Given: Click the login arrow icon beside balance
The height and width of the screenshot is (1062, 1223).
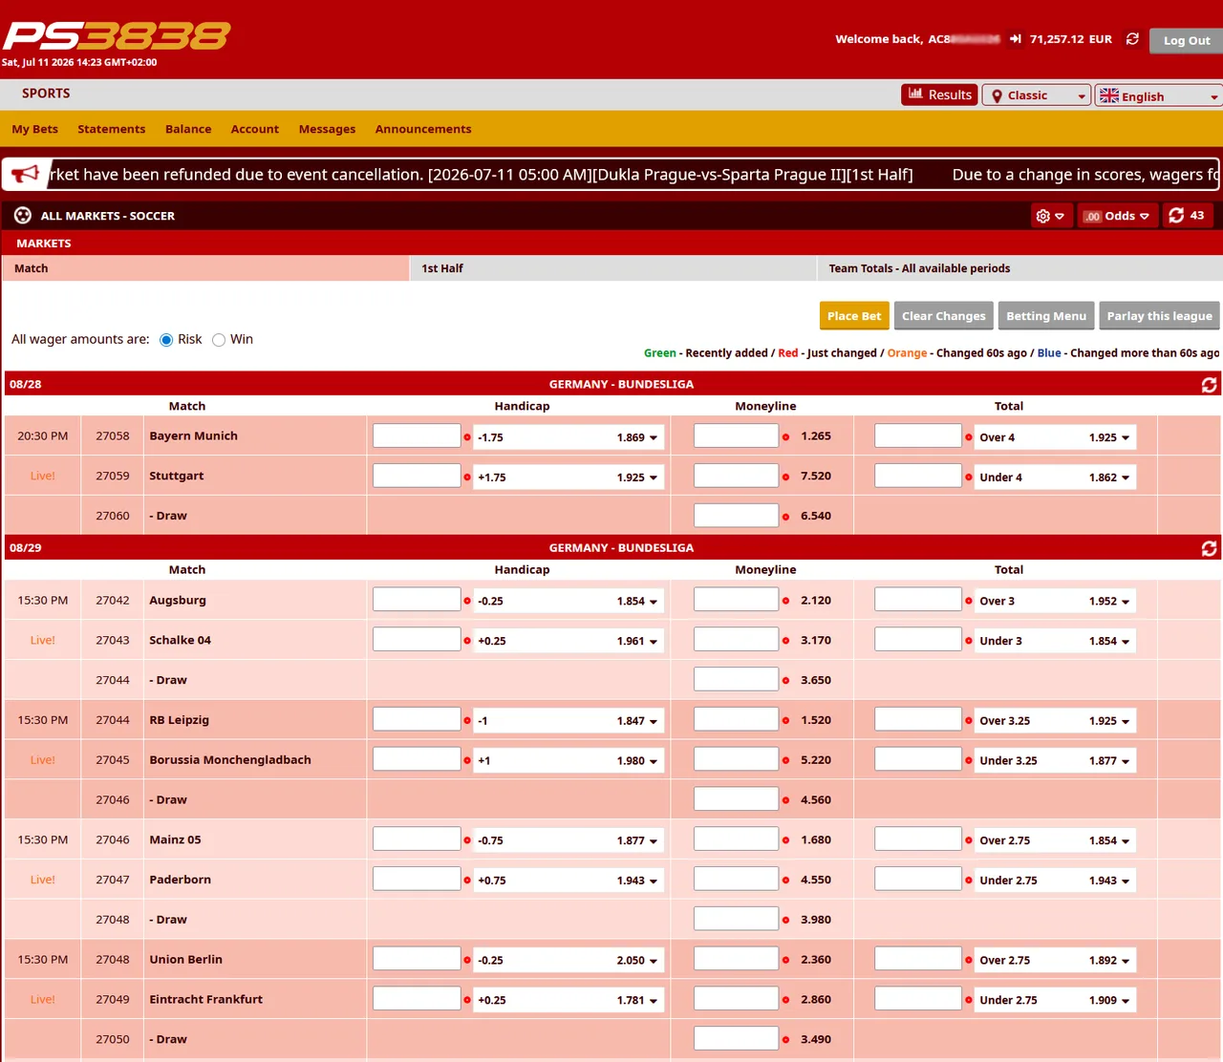Looking at the screenshot, I should (1016, 39).
